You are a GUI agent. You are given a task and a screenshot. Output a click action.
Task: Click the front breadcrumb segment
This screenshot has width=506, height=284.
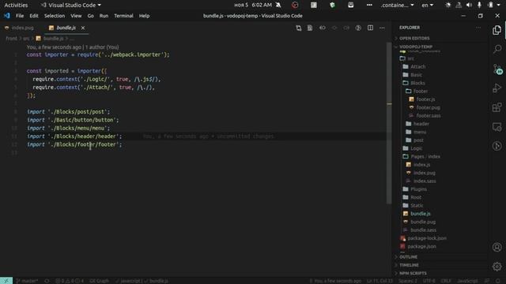[11, 39]
